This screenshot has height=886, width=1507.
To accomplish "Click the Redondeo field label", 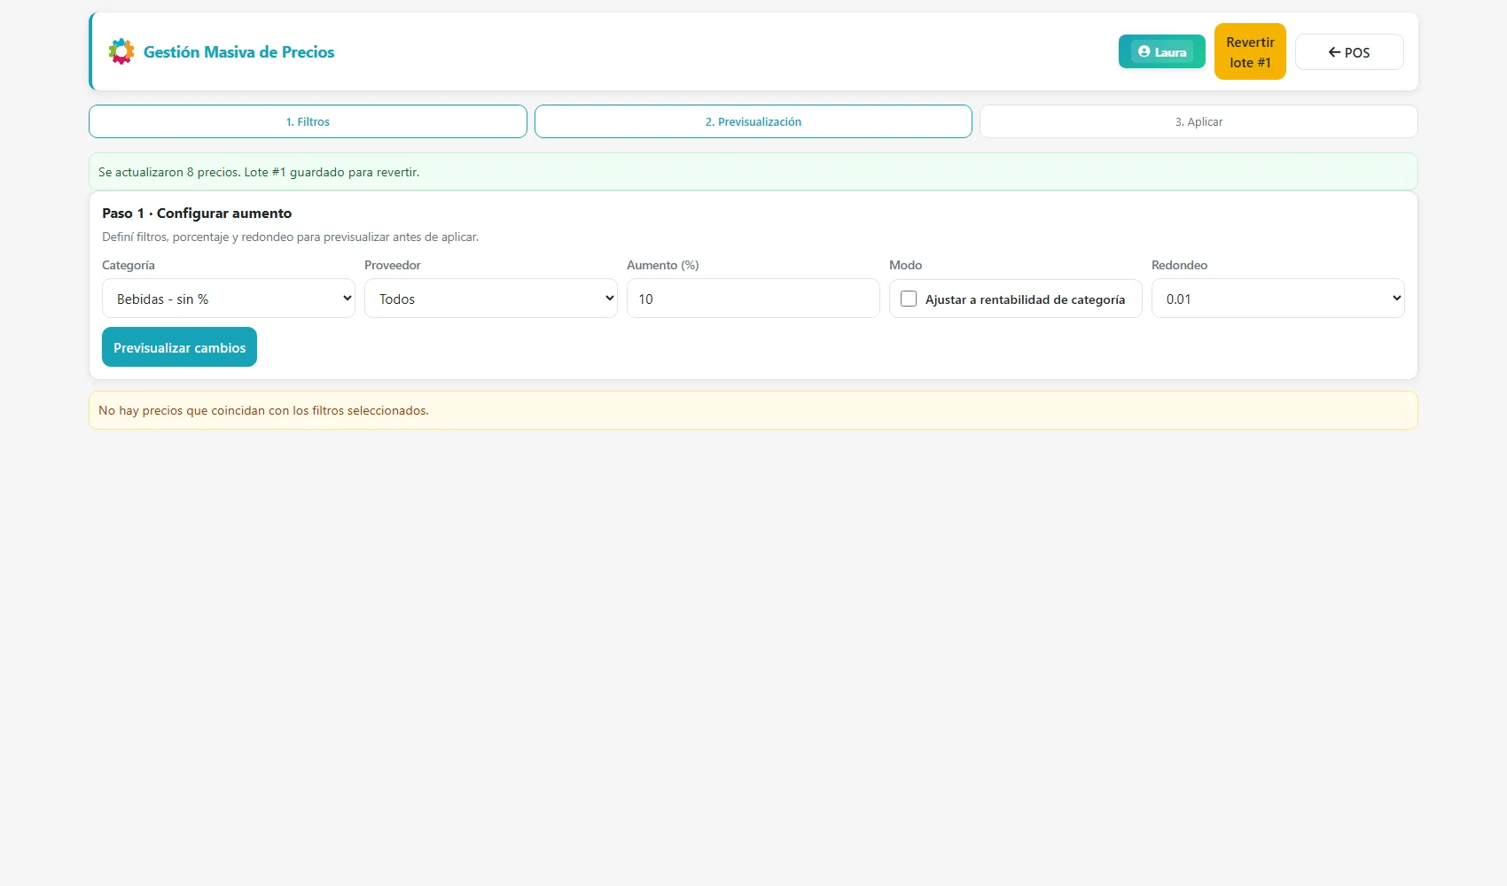I will pyautogui.click(x=1180, y=265).
